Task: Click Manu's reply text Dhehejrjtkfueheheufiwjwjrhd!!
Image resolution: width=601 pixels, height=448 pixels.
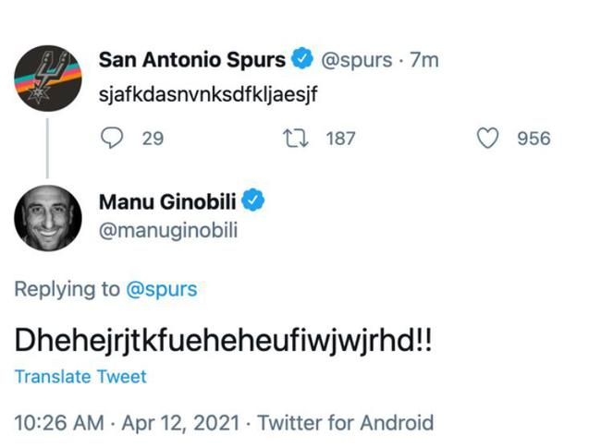Action: coord(224,340)
